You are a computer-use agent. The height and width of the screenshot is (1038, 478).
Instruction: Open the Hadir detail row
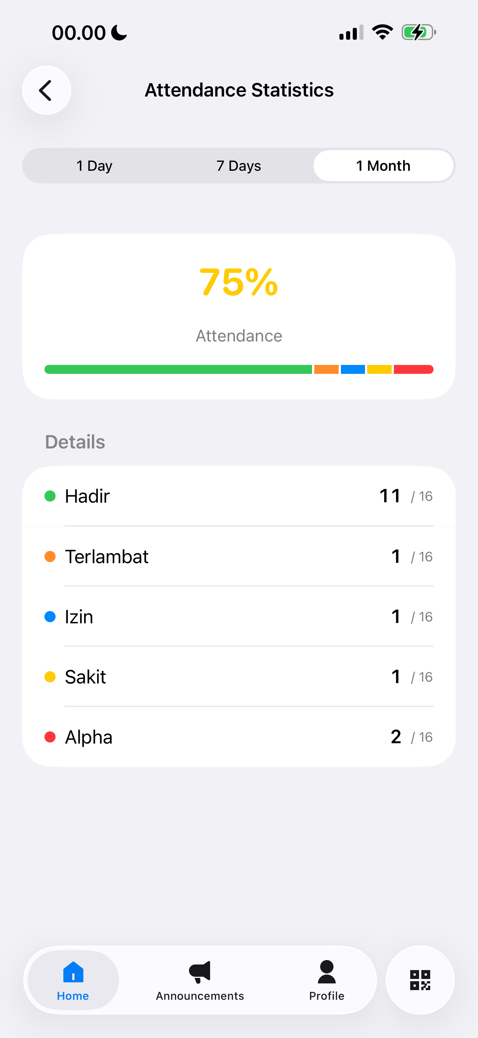click(239, 496)
